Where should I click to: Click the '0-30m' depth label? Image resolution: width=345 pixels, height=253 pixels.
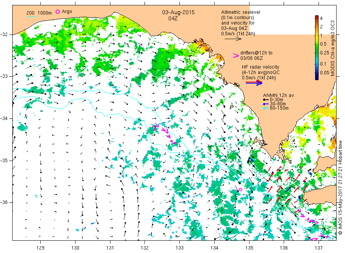[276, 100]
